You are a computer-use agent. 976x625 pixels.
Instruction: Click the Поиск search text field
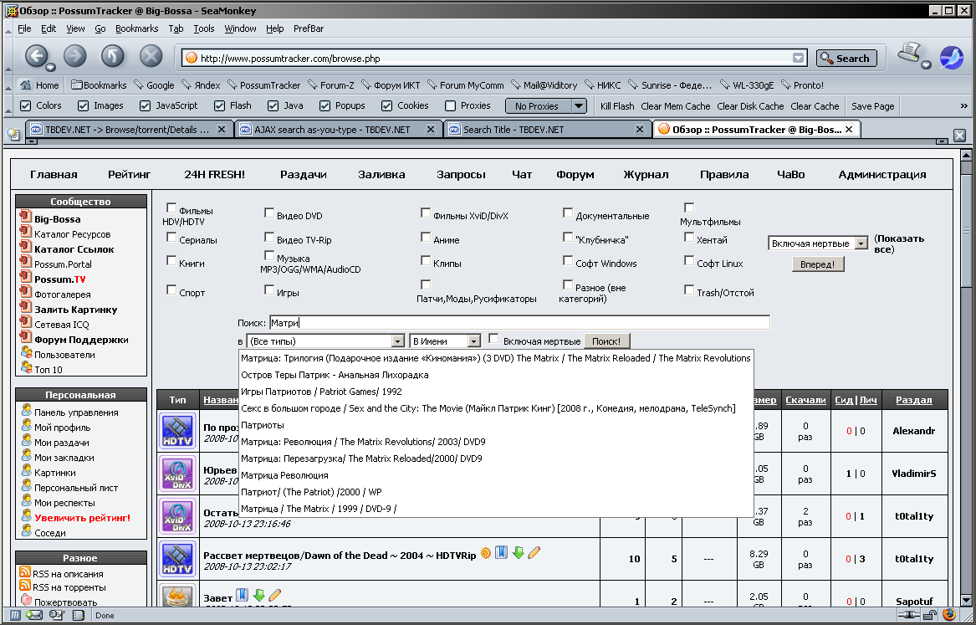[x=519, y=323]
